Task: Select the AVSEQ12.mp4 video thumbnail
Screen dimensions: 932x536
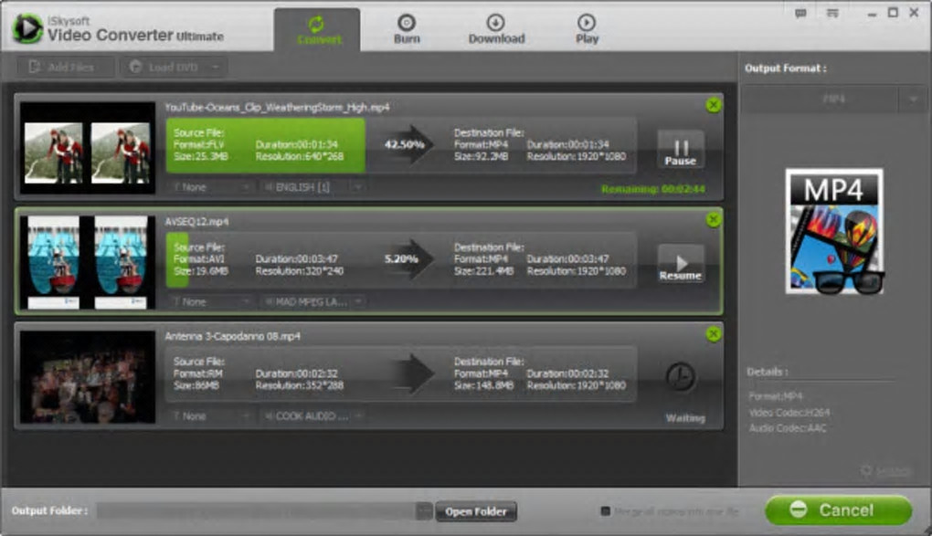Action: (x=88, y=262)
